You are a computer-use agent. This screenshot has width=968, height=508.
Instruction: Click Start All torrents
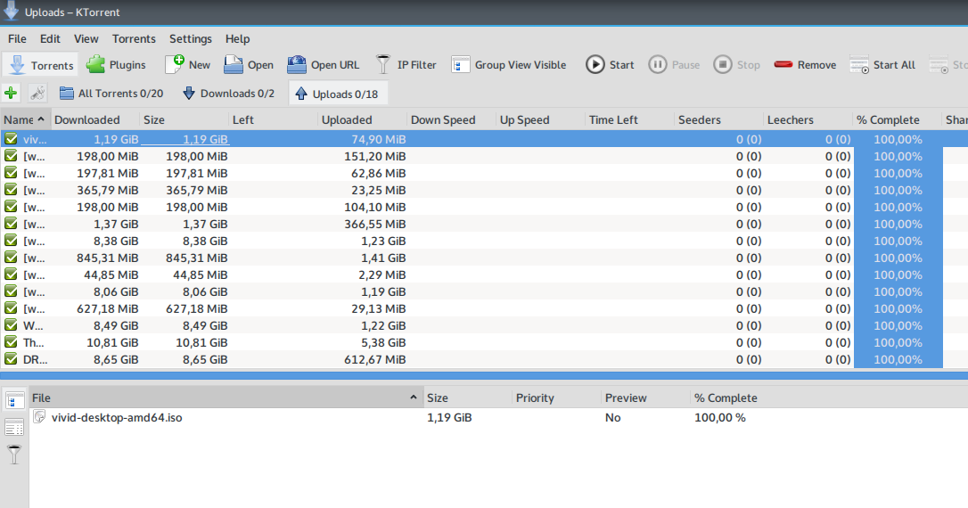882,65
